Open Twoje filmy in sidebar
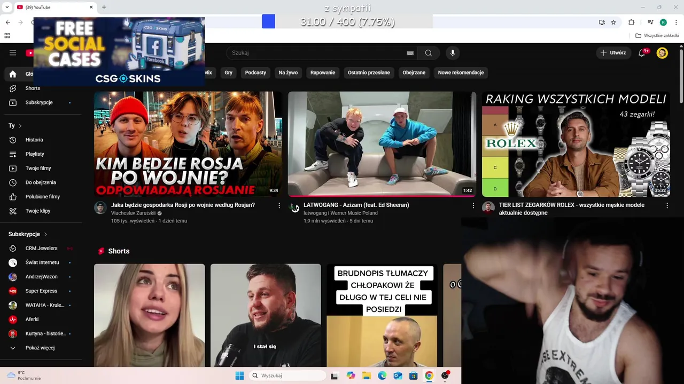Screen dimensions: 684x384 38,168
